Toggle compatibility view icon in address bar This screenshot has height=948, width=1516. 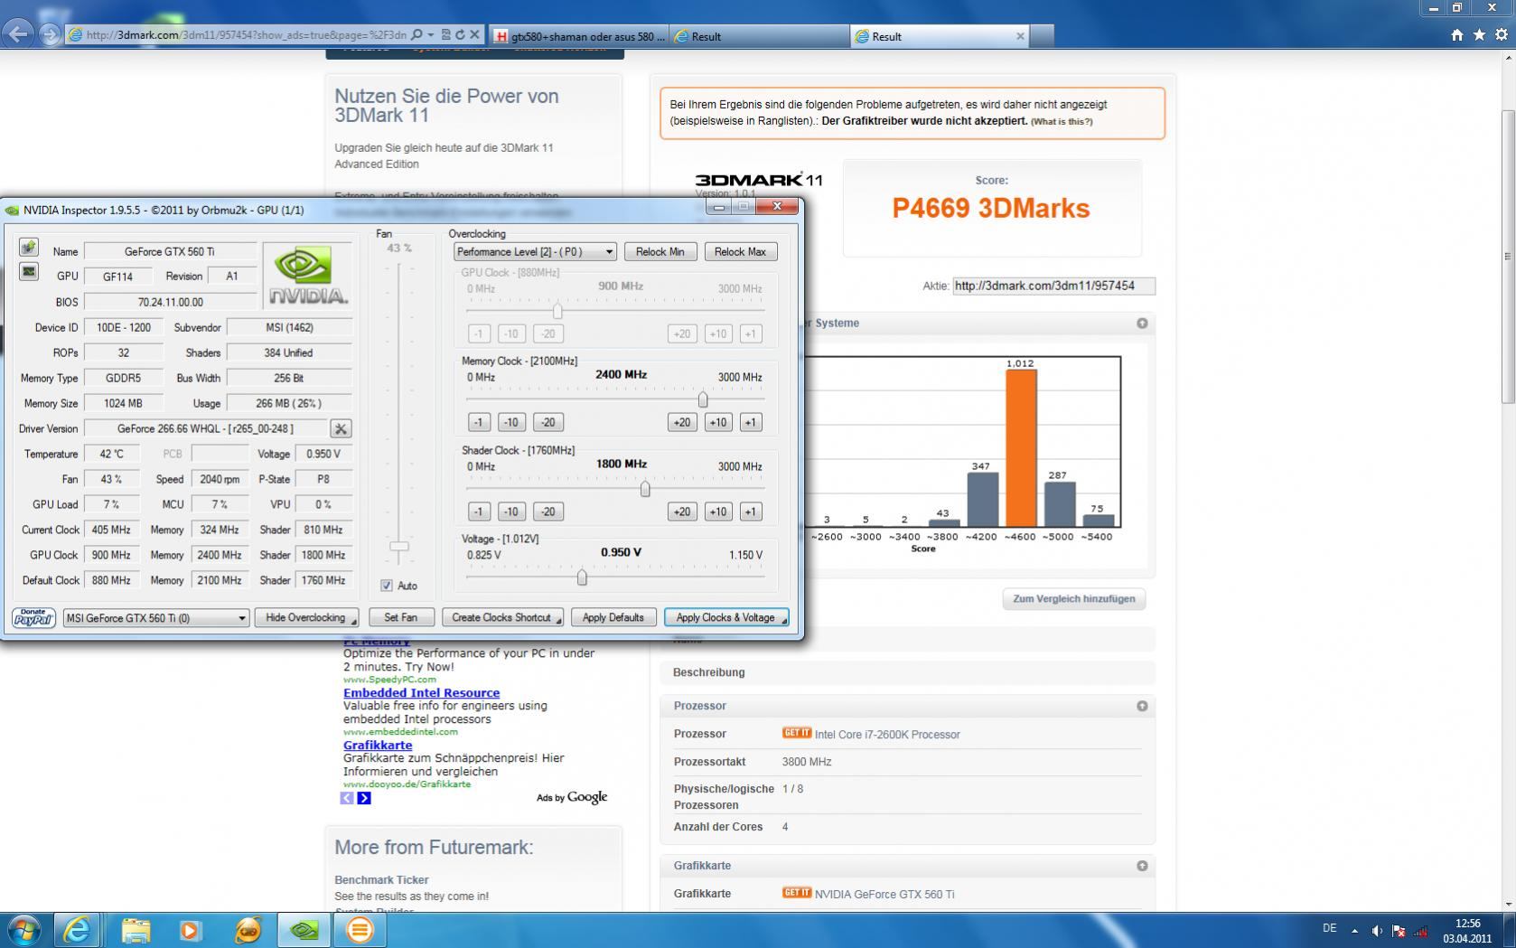(x=445, y=35)
